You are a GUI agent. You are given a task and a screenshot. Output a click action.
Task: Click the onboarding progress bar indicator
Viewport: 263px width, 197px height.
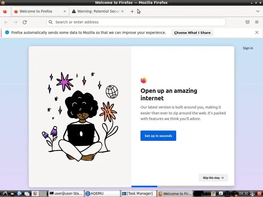click(144, 186)
